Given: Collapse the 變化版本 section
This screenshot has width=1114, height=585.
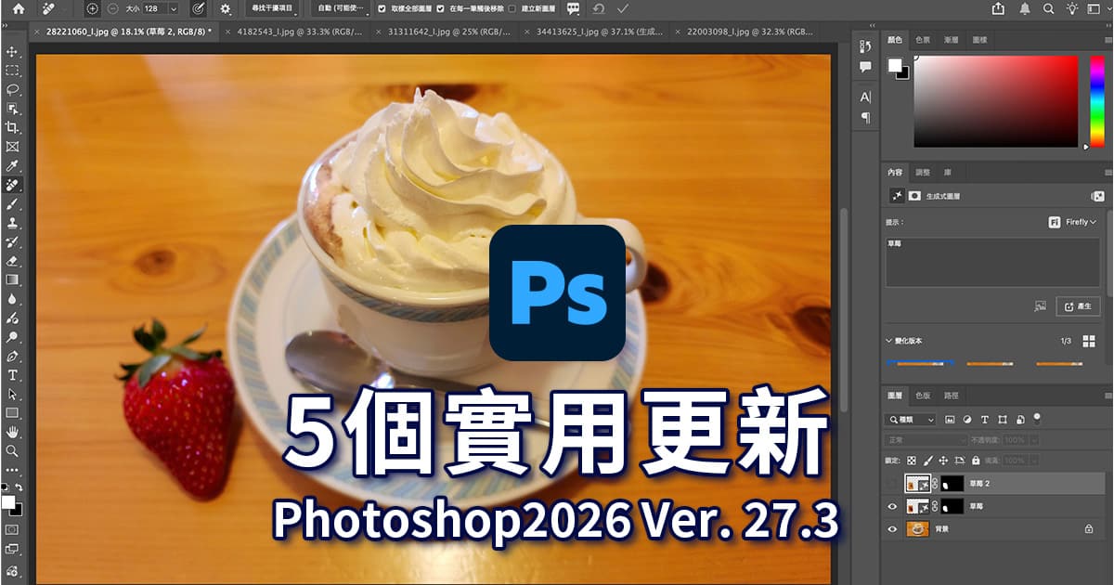Looking at the screenshot, I should coord(889,341).
